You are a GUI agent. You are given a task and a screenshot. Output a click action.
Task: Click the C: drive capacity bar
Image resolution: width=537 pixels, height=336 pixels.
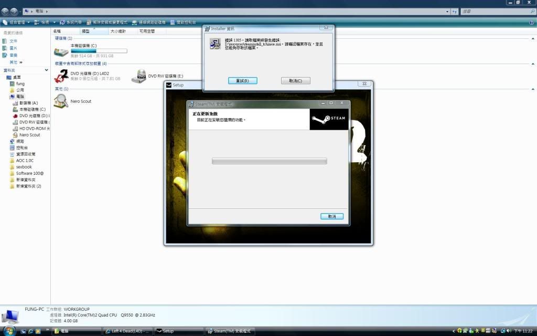[99, 51]
